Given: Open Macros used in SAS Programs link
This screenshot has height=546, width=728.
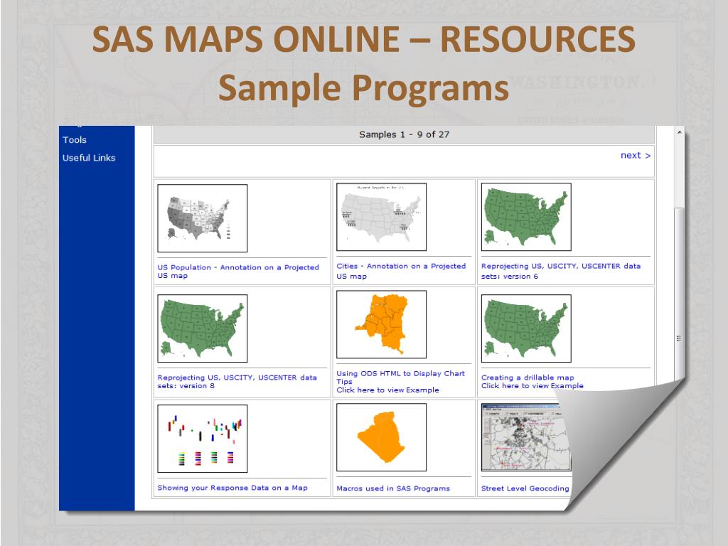Looking at the screenshot, I should point(392,488).
